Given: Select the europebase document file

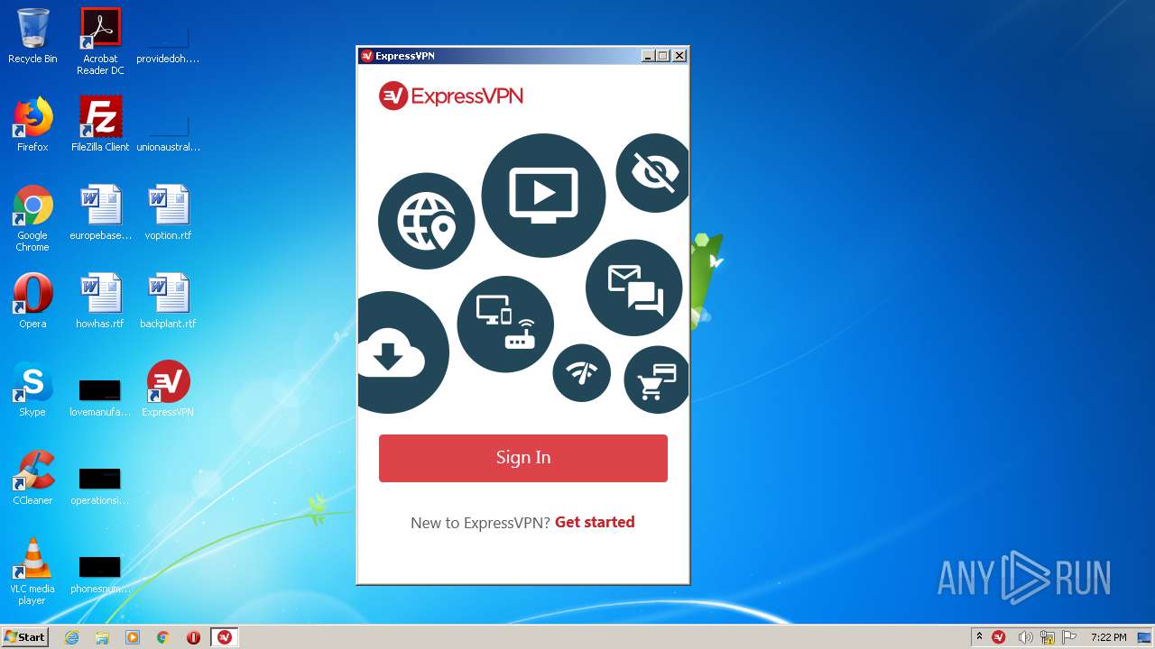Looking at the screenshot, I should pos(100,213).
